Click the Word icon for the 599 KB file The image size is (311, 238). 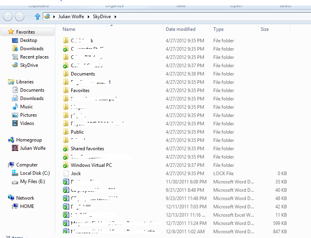click(66, 223)
